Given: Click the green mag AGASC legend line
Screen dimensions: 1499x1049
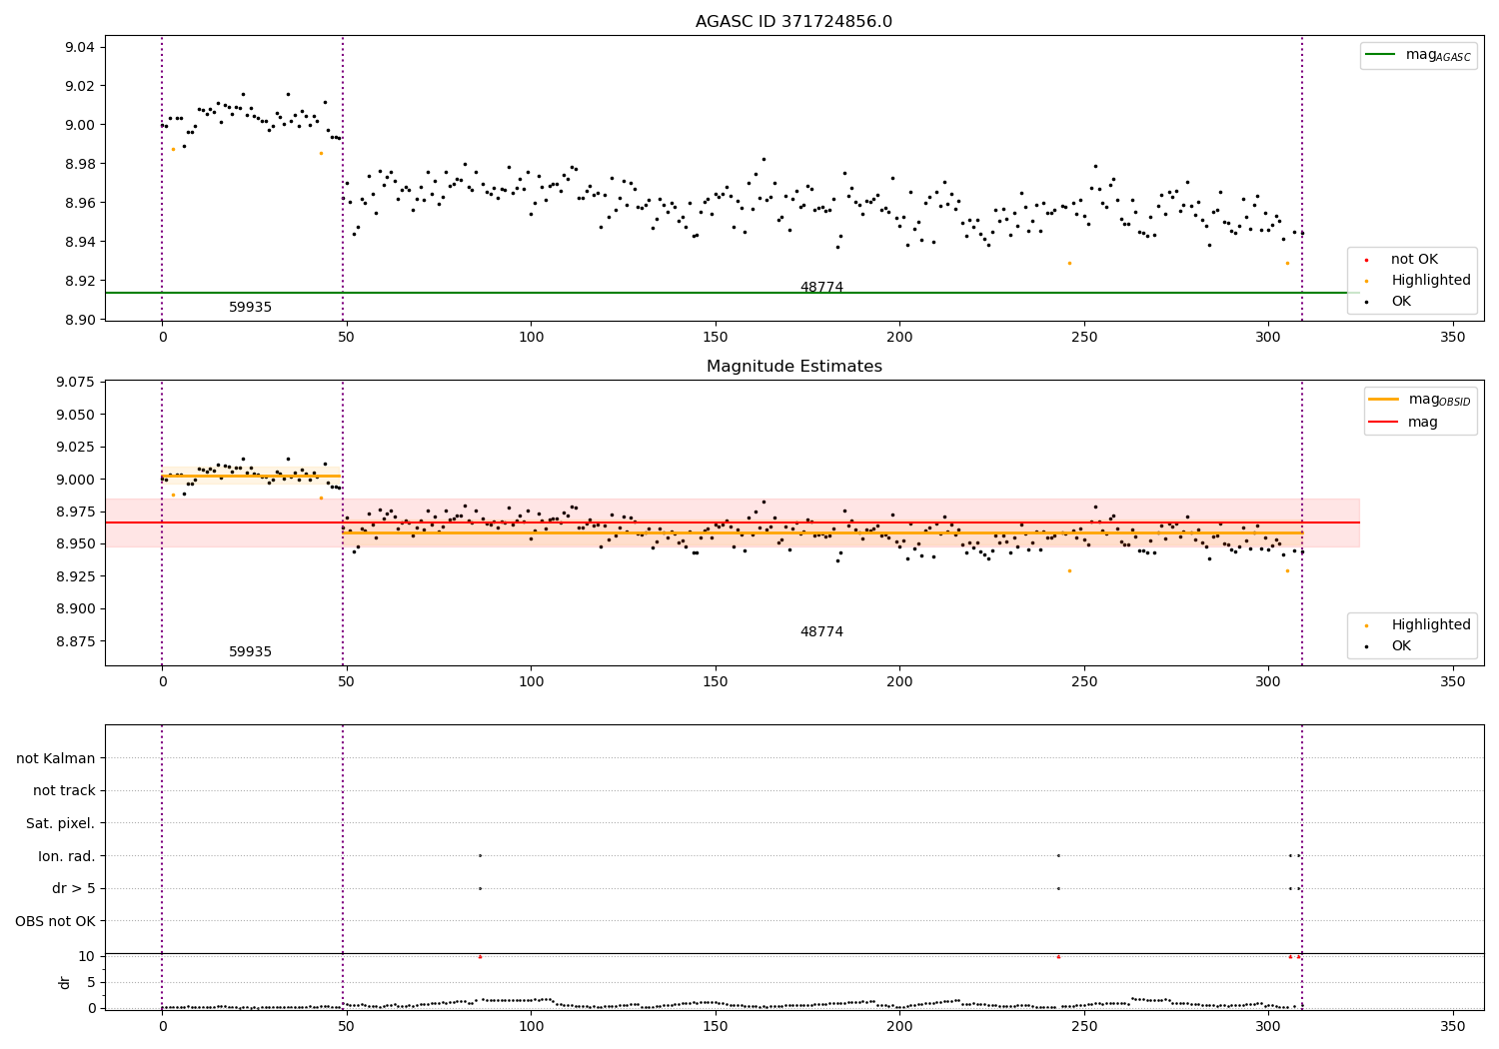Looking at the screenshot, I should (1380, 55).
